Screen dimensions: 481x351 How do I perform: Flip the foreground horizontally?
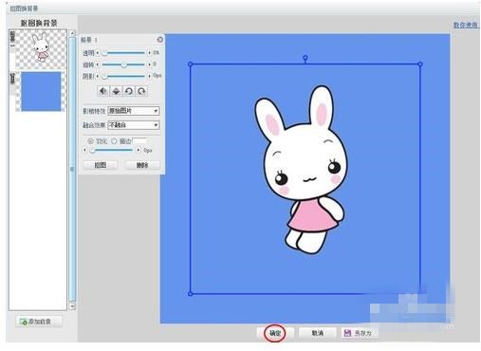pyautogui.click(x=103, y=91)
